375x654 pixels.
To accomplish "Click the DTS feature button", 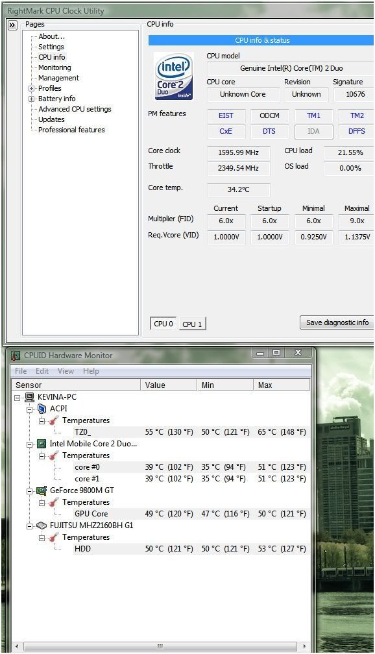I will click(x=269, y=131).
